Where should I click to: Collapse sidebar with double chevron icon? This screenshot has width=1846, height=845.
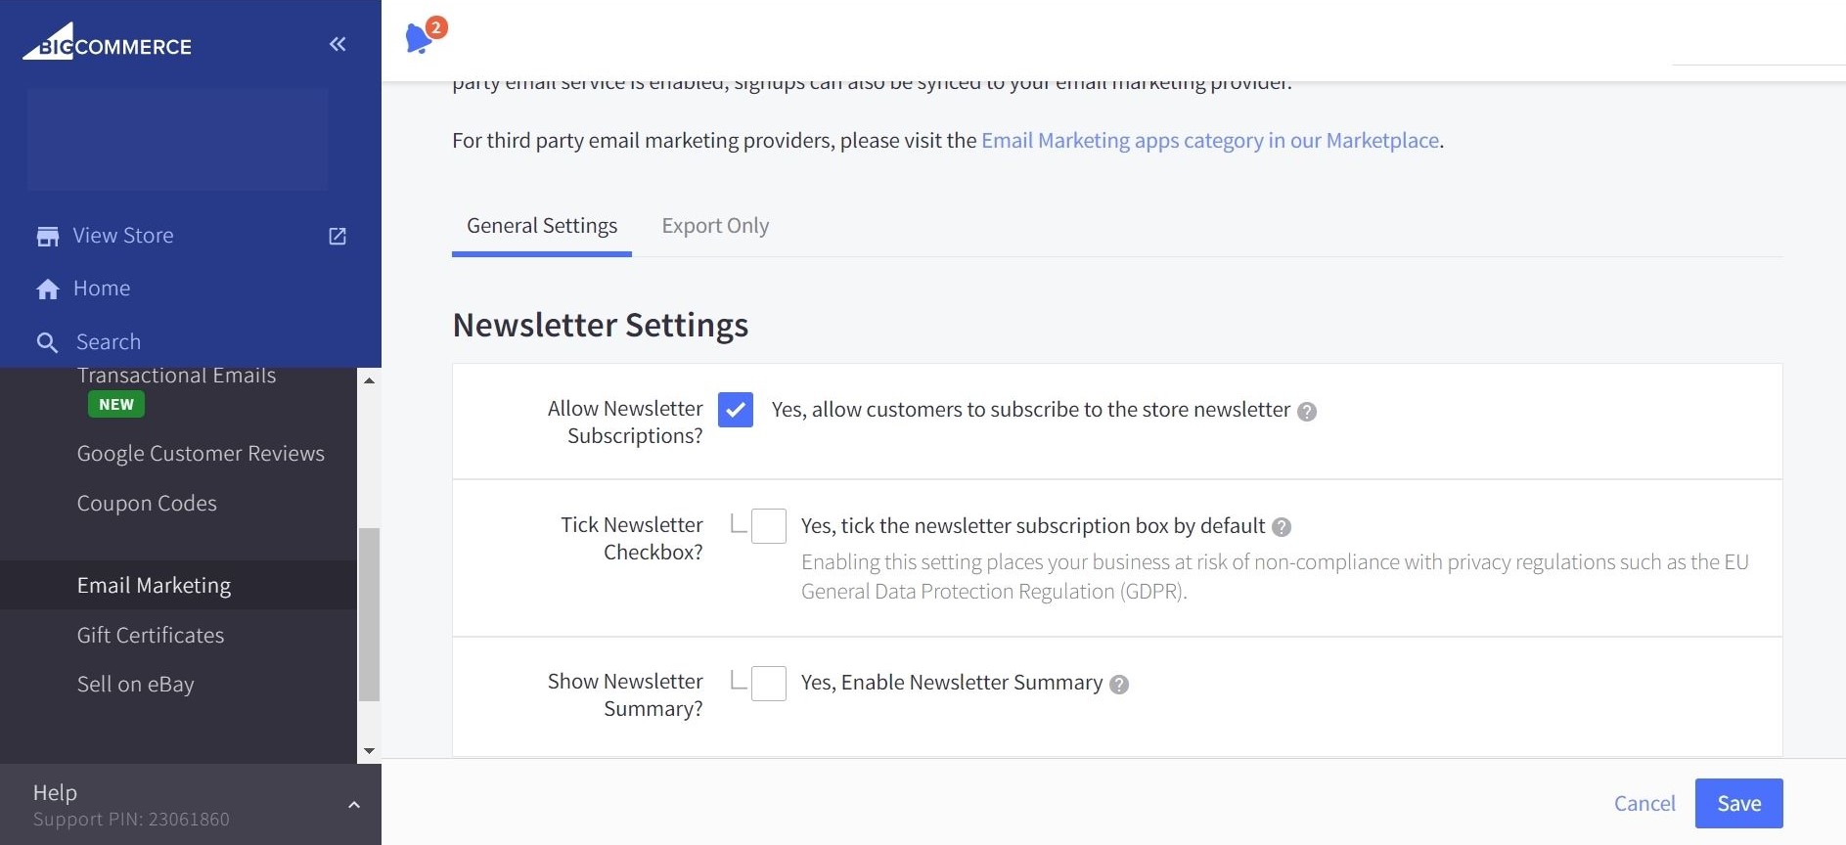338,44
